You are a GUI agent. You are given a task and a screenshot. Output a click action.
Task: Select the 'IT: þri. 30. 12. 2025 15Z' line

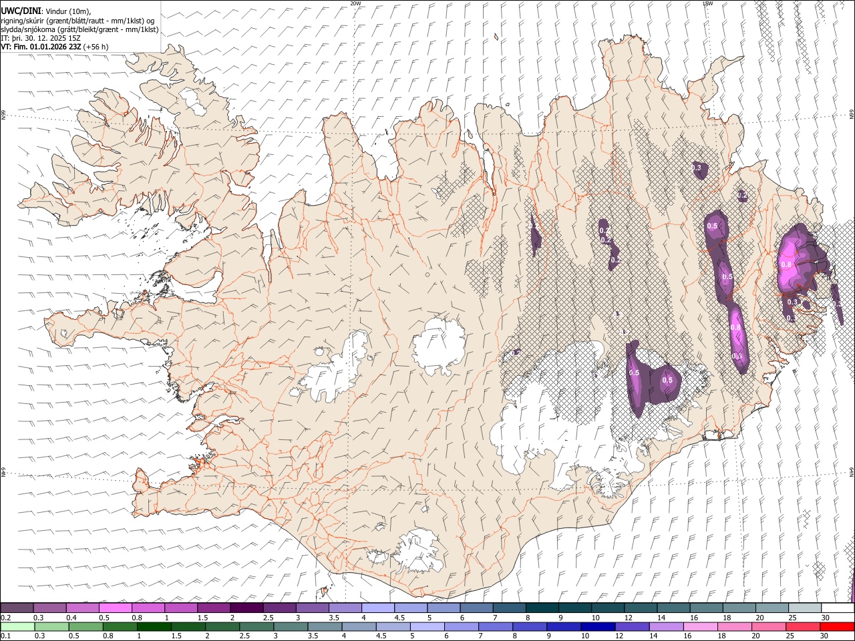(x=41, y=38)
